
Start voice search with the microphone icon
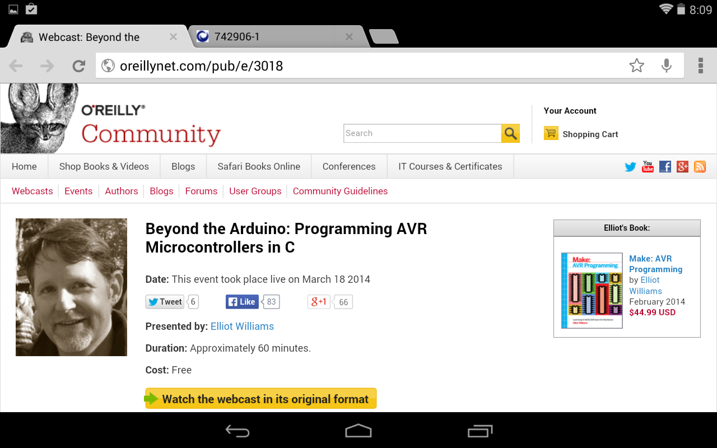click(x=666, y=66)
